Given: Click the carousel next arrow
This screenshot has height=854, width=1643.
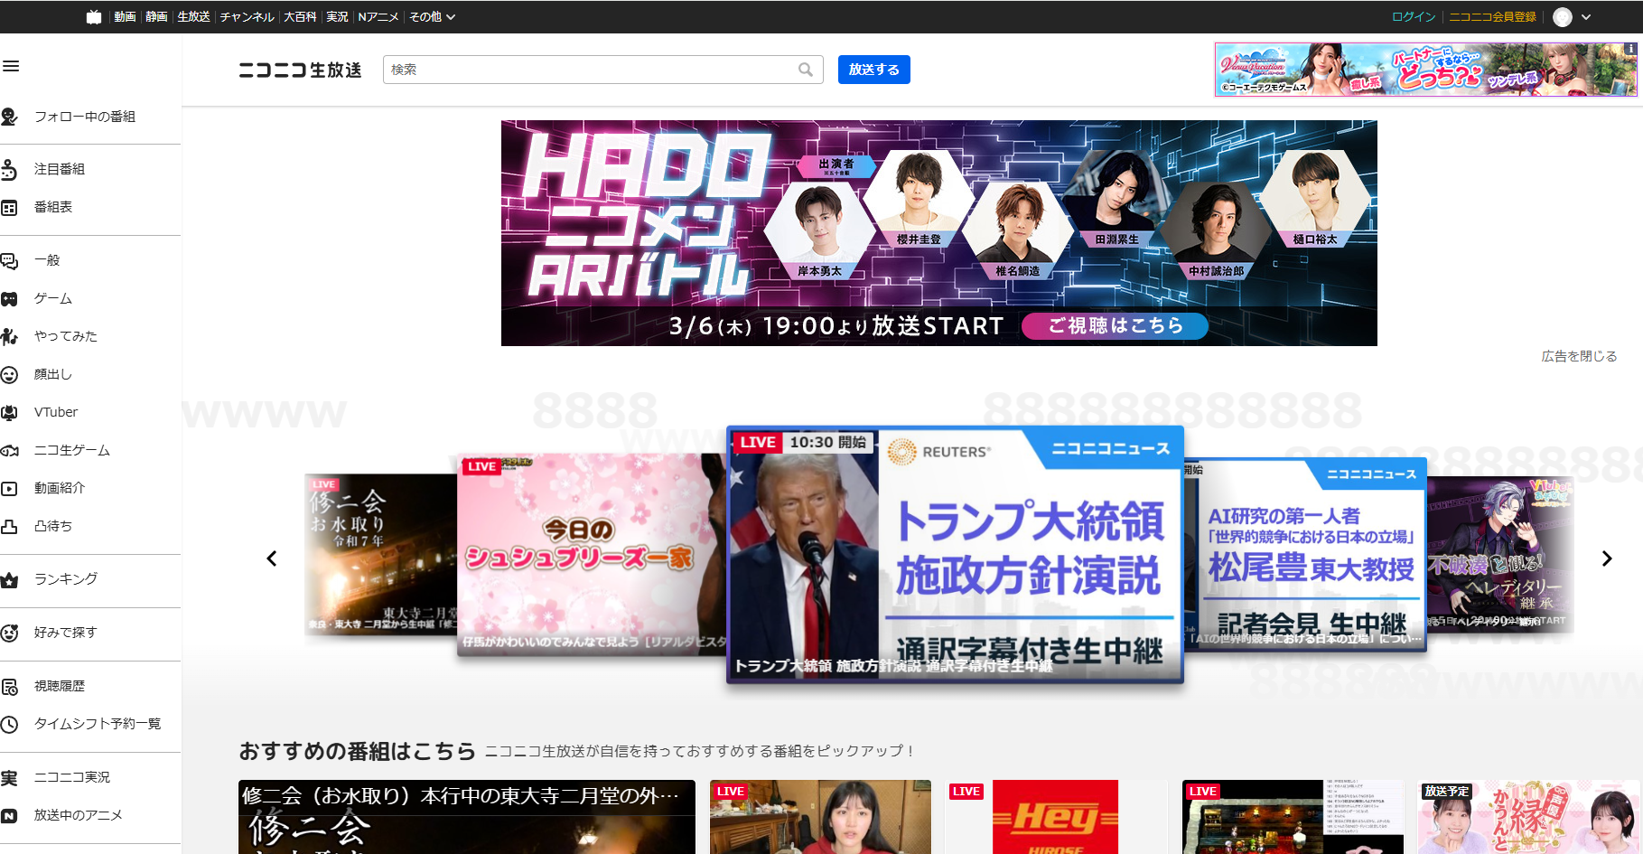Looking at the screenshot, I should (1605, 558).
